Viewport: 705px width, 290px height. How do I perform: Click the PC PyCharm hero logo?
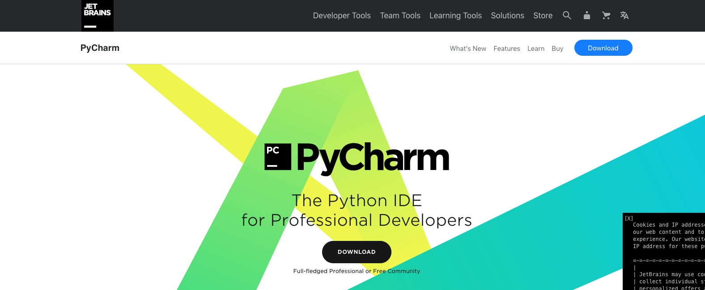click(x=357, y=158)
